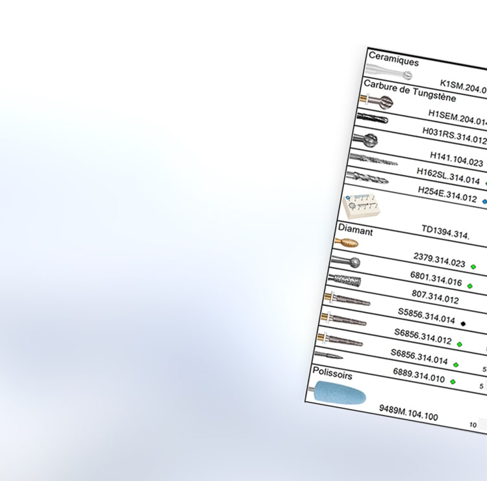Select reference text H031RS.314.012
Screen dimensions: 487x481
455,136
